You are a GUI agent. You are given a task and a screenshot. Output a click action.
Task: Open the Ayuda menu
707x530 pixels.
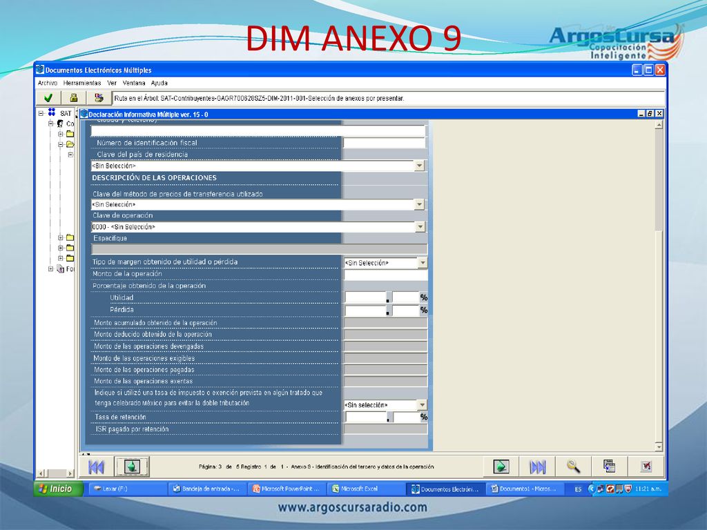point(159,83)
